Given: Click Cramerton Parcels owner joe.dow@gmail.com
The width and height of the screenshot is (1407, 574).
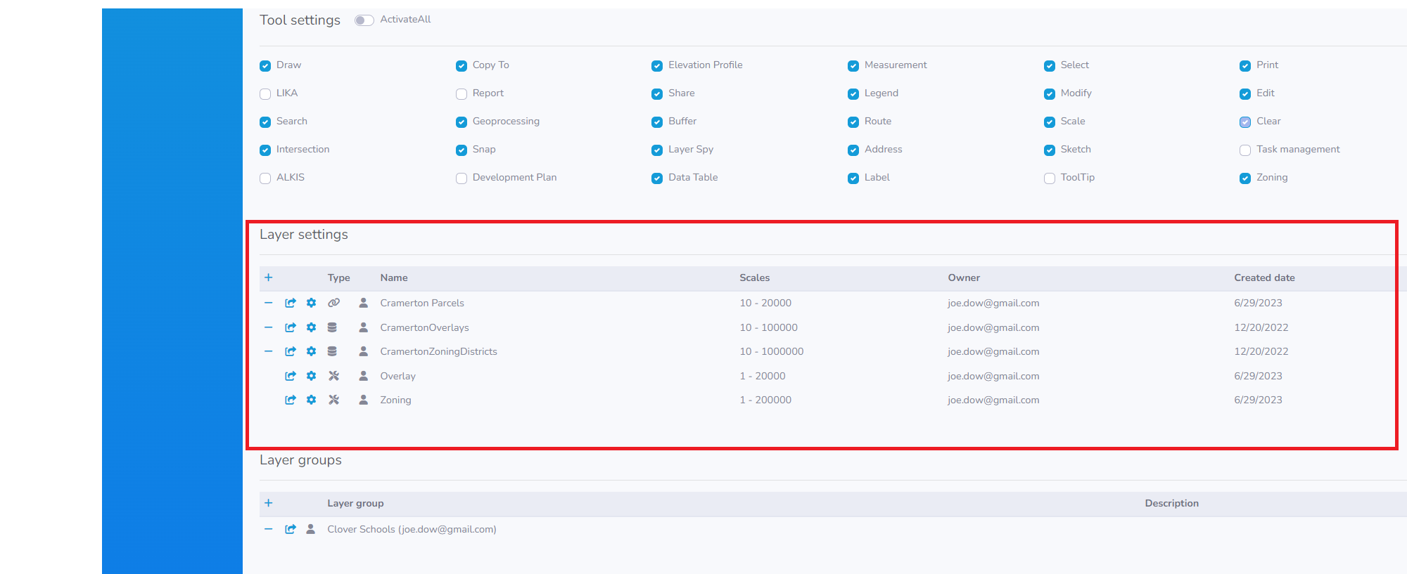Looking at the screenshot, I should point(993,303).
